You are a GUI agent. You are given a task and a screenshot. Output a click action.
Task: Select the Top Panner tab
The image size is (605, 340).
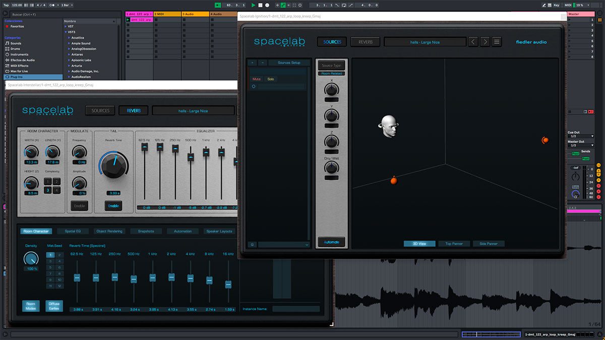pos(454,244)
